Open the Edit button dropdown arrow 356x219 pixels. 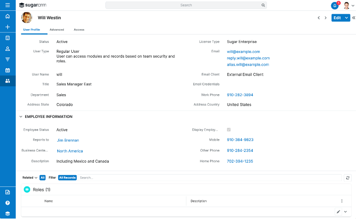[x=347, y=18]
